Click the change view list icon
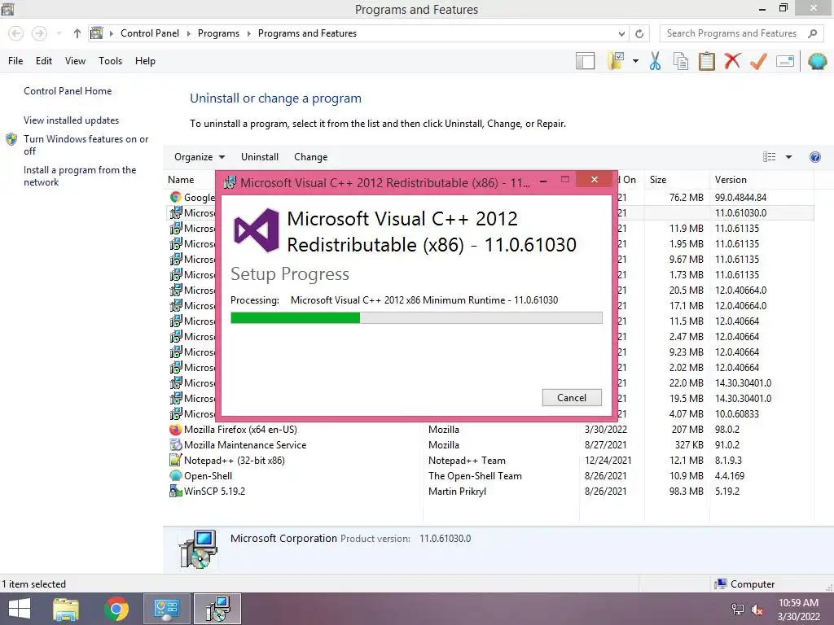 [769, 157]
